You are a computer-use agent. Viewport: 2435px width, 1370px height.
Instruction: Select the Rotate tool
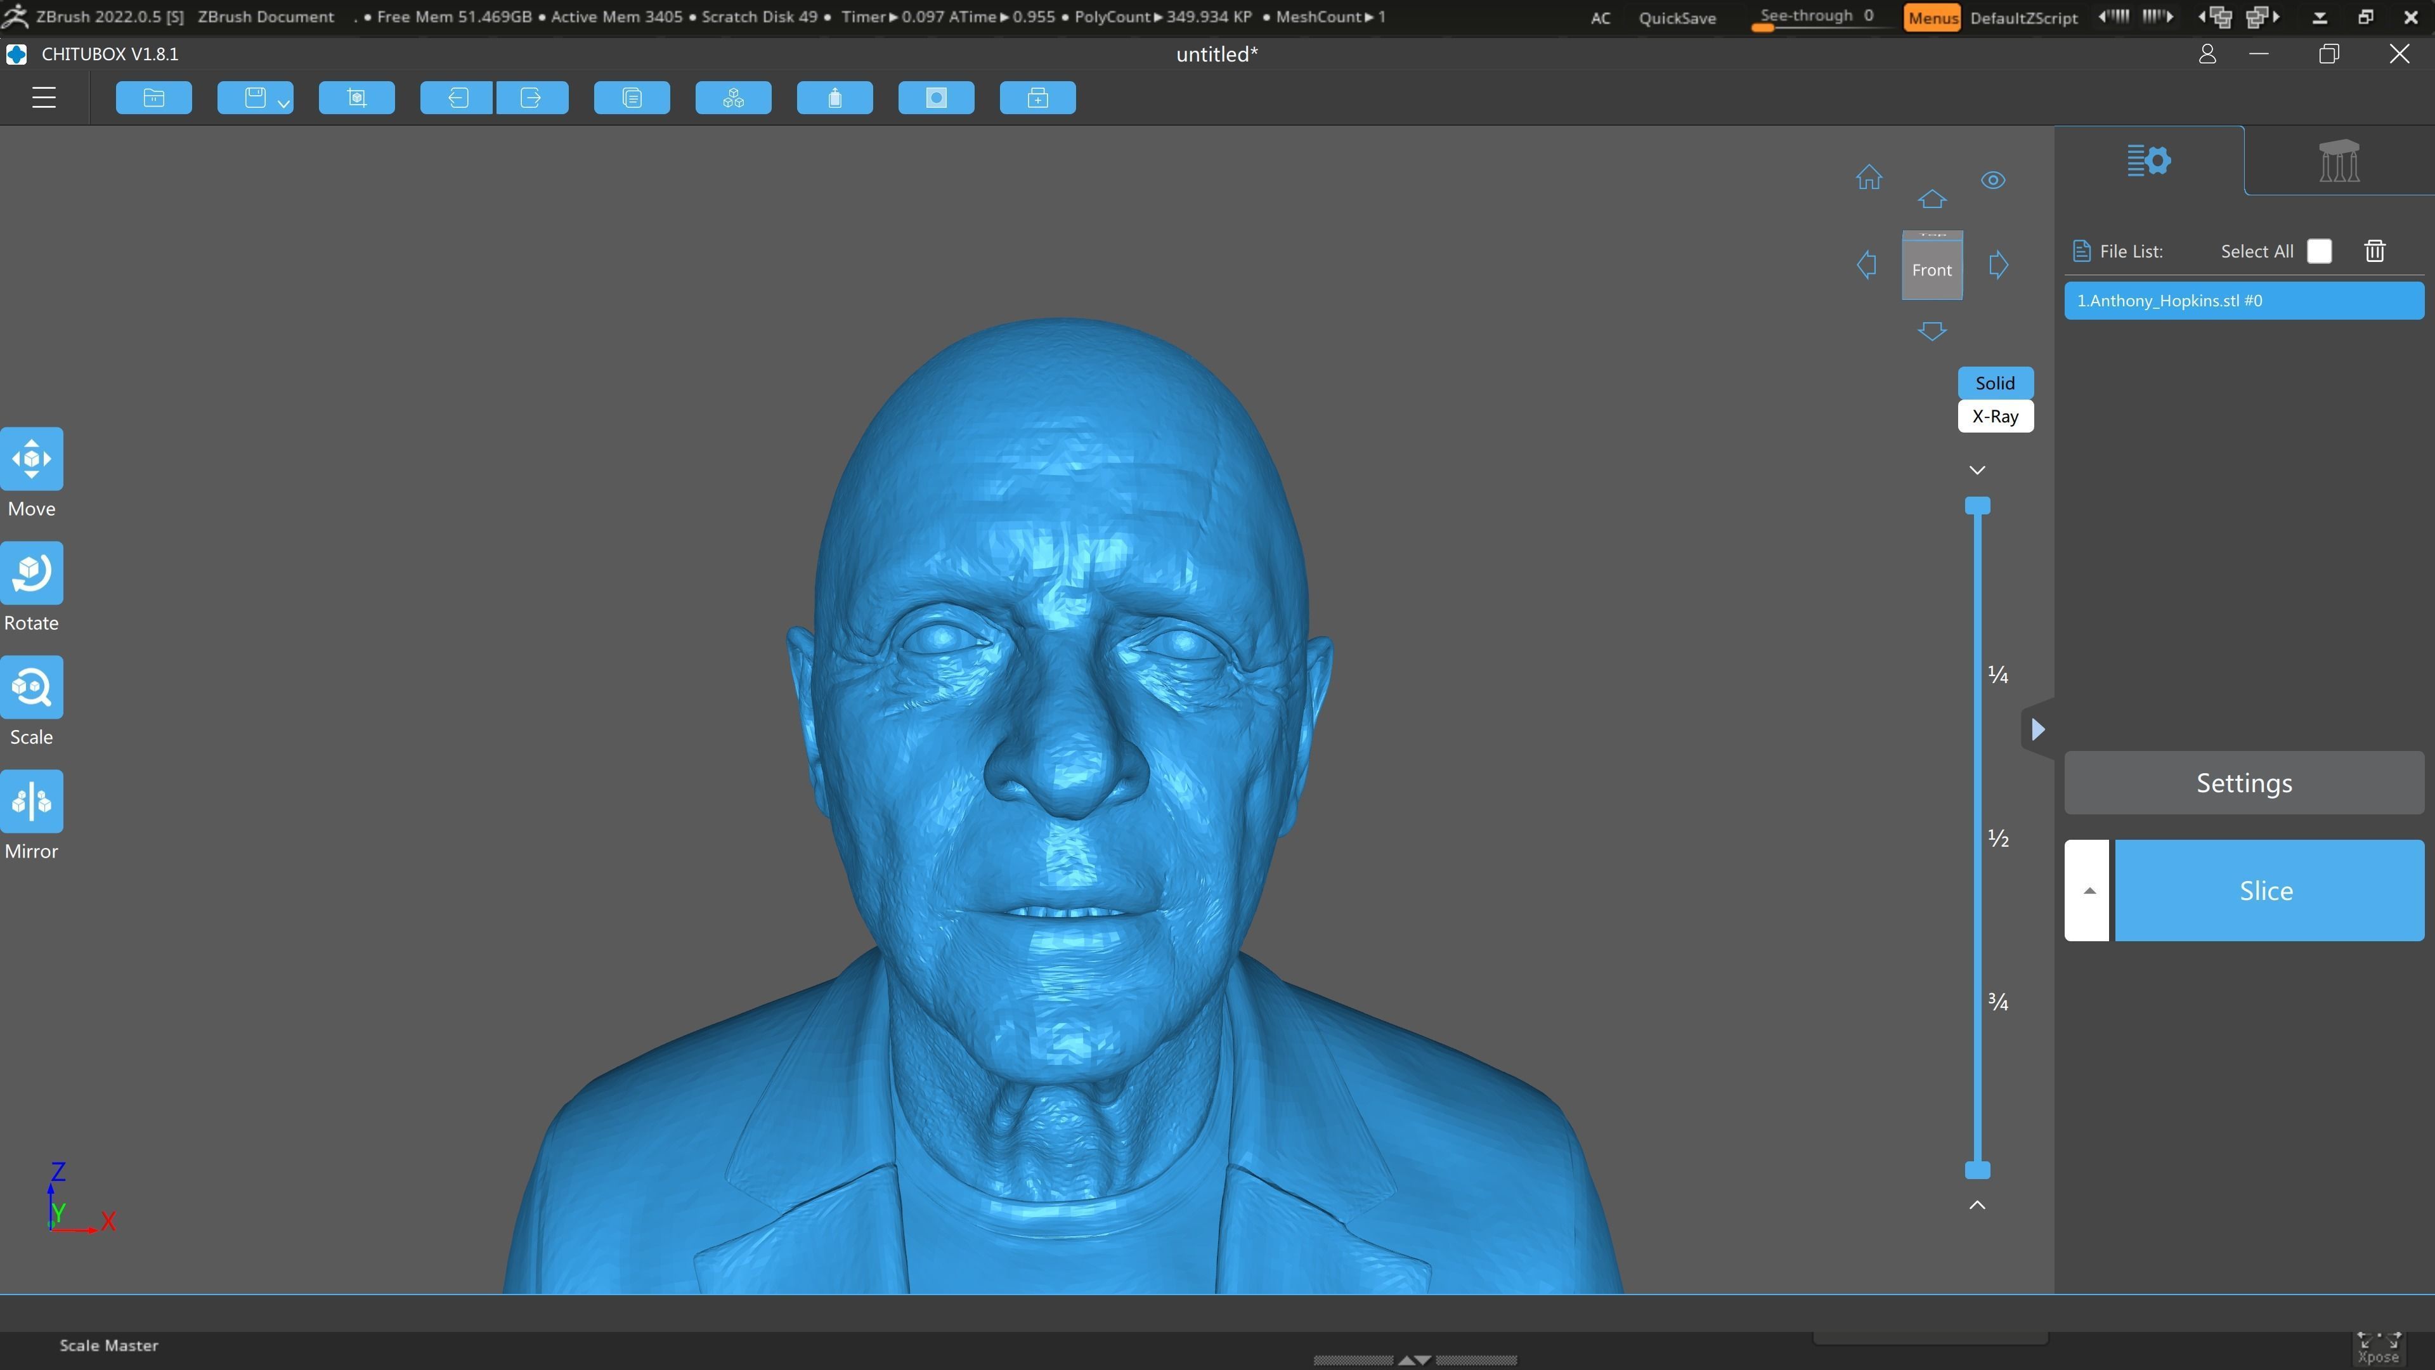pos(31,573)
